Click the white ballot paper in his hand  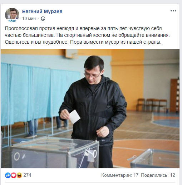point(75,117)
